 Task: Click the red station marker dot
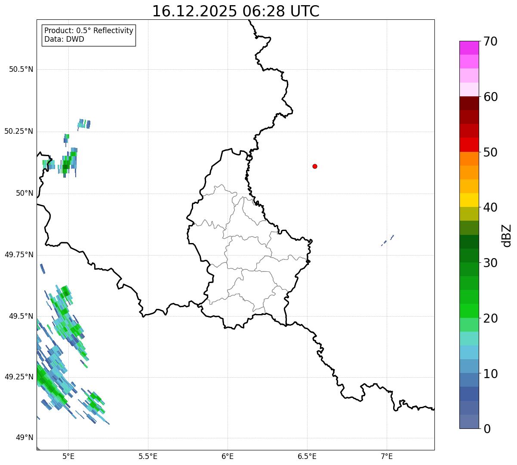[x=315, y=166]
